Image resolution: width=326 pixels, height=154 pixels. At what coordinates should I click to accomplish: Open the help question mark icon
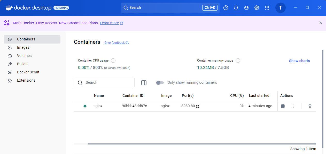pos(226,8)
